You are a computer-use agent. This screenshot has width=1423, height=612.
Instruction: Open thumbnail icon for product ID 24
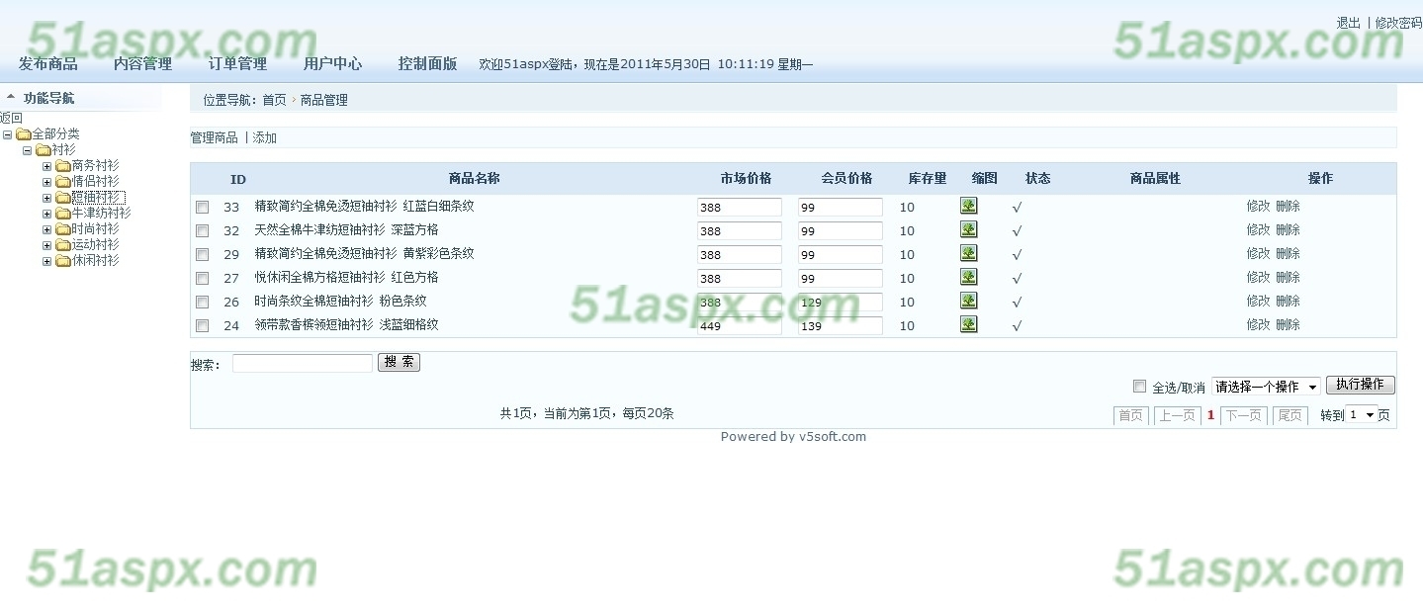(x=968, y=324)
